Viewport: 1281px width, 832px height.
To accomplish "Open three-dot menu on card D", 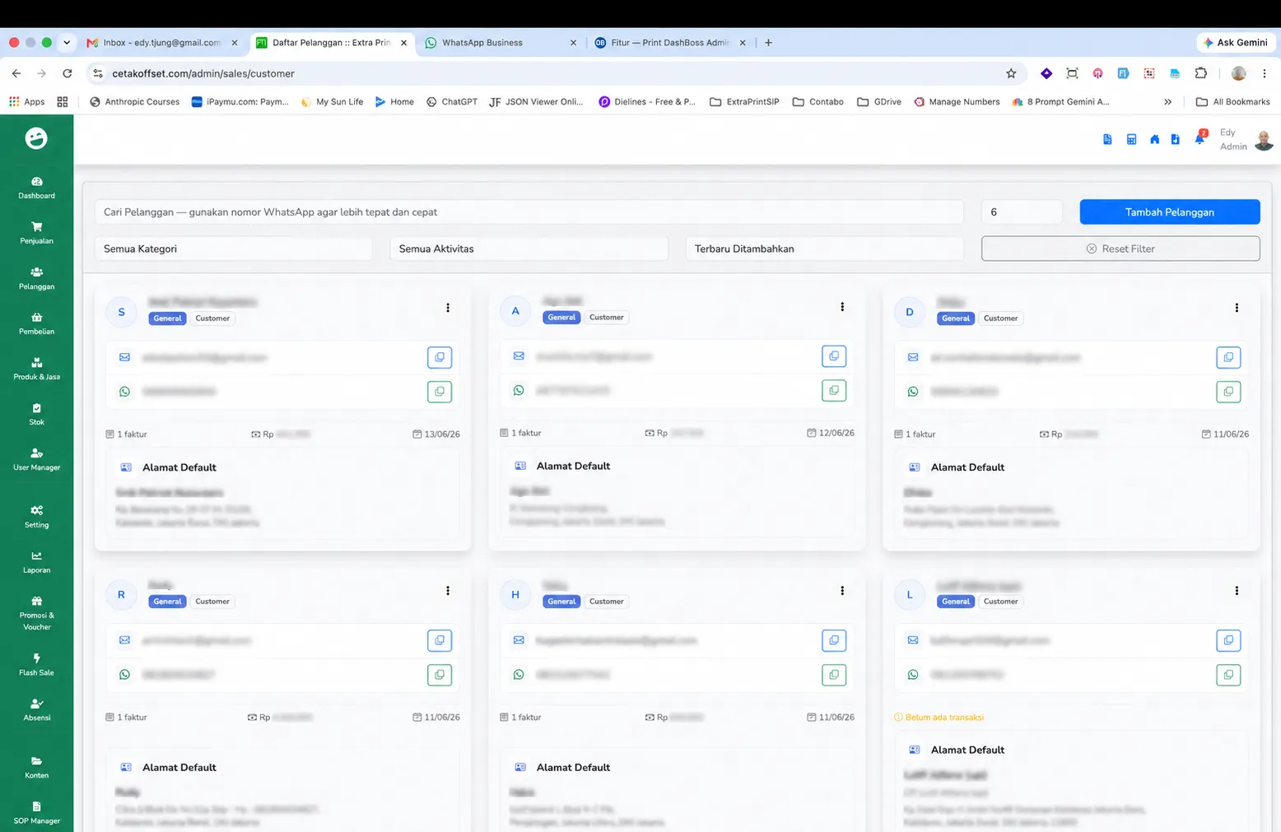I will point(1237,308).
